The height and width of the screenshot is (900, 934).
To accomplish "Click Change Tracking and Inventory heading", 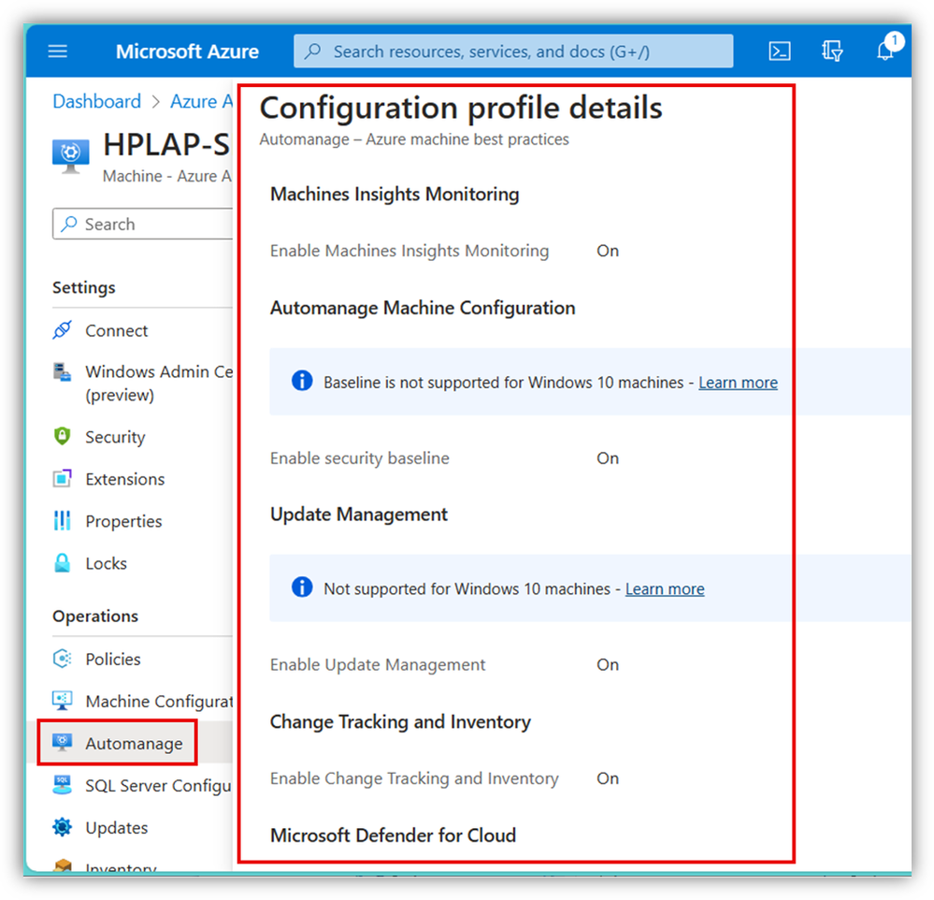I will (400, 722).
